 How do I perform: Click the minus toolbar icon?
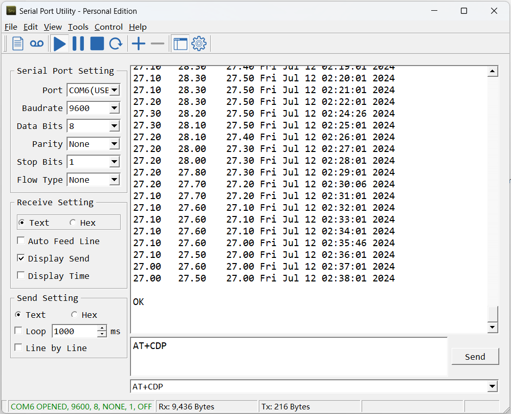pyautogui.click(x=158, y=43)
